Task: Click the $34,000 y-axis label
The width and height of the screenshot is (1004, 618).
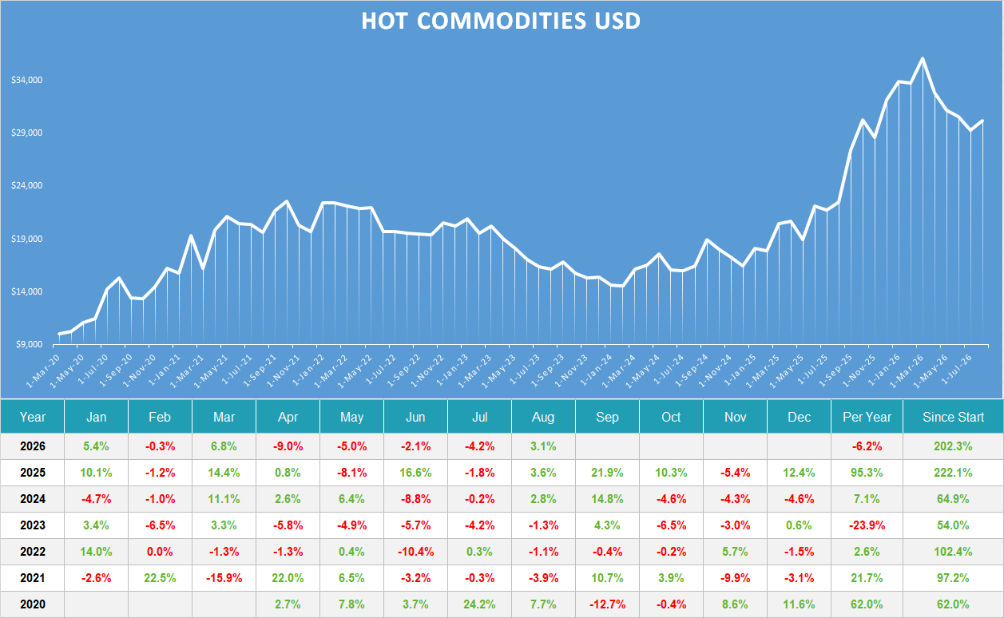Action: (x=26, y=81)
